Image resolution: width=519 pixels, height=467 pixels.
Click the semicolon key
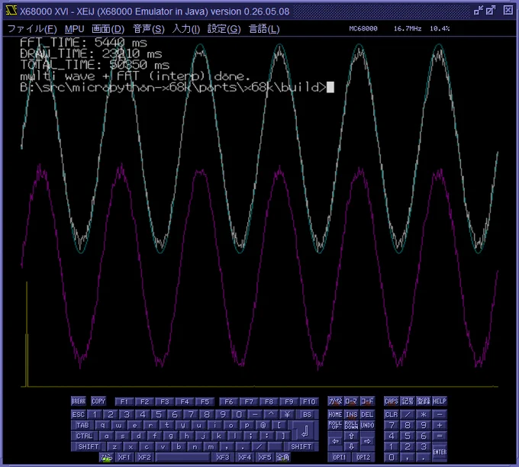(x=251, y=436)
